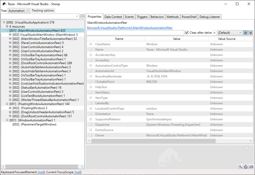Open the Microsoft.VisualStudio.PlatformUI.MainWindowAutomationPeer link
The width and height of the screenshot is (255, 175).
tap(130, 28)
